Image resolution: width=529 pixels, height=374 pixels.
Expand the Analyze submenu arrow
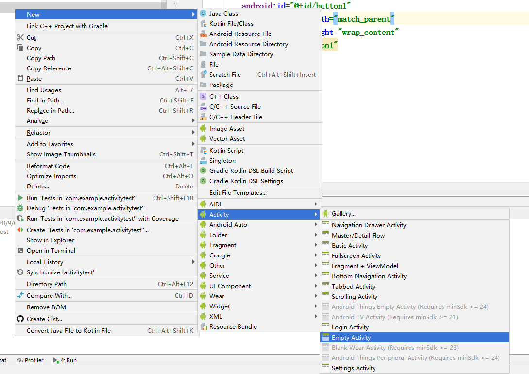193,121
